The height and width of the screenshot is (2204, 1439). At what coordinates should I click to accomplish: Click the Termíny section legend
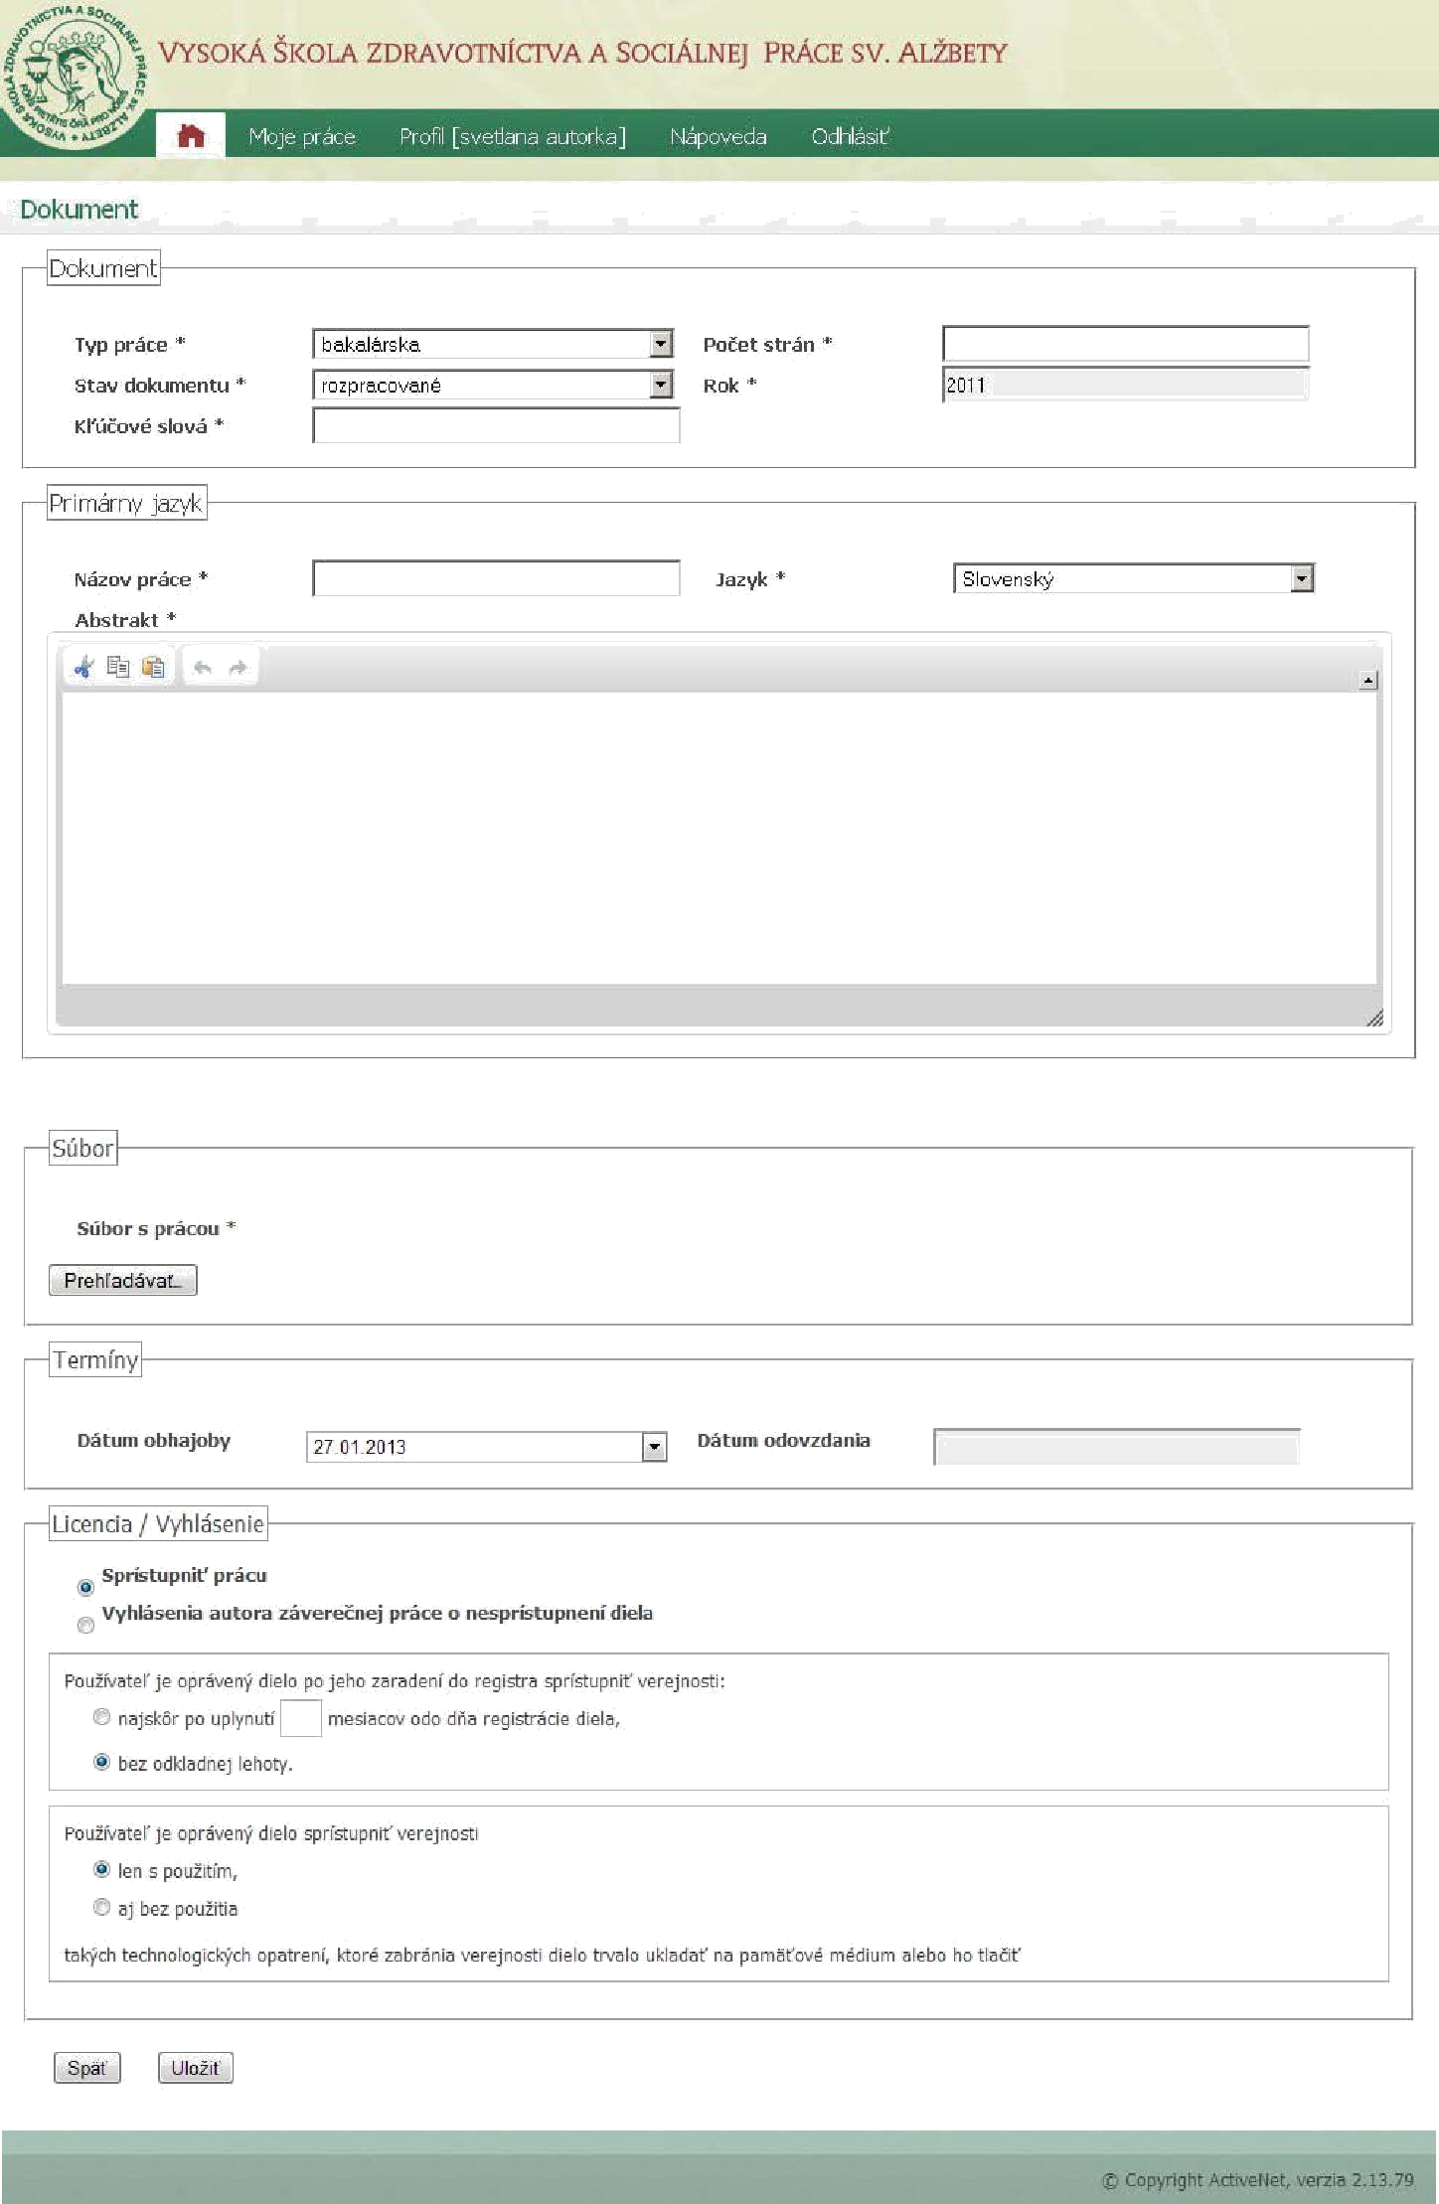point(95,1359)
